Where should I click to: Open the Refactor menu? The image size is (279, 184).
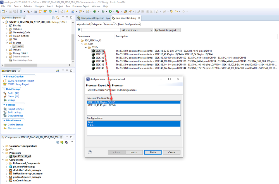click(28, 6)
